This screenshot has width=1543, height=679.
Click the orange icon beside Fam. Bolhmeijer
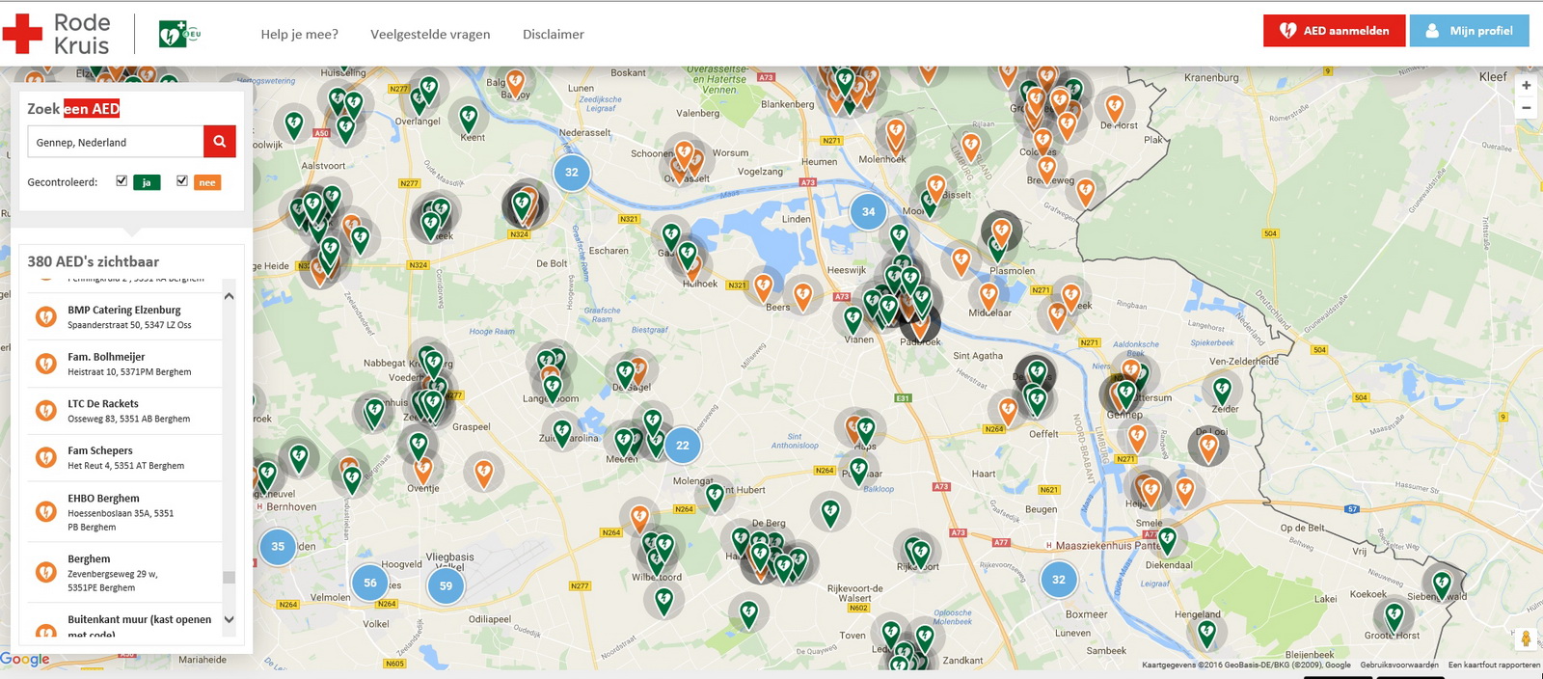click(45, 364)
